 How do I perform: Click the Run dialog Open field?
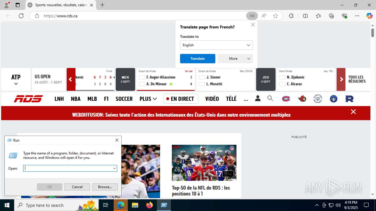point(68,168)
